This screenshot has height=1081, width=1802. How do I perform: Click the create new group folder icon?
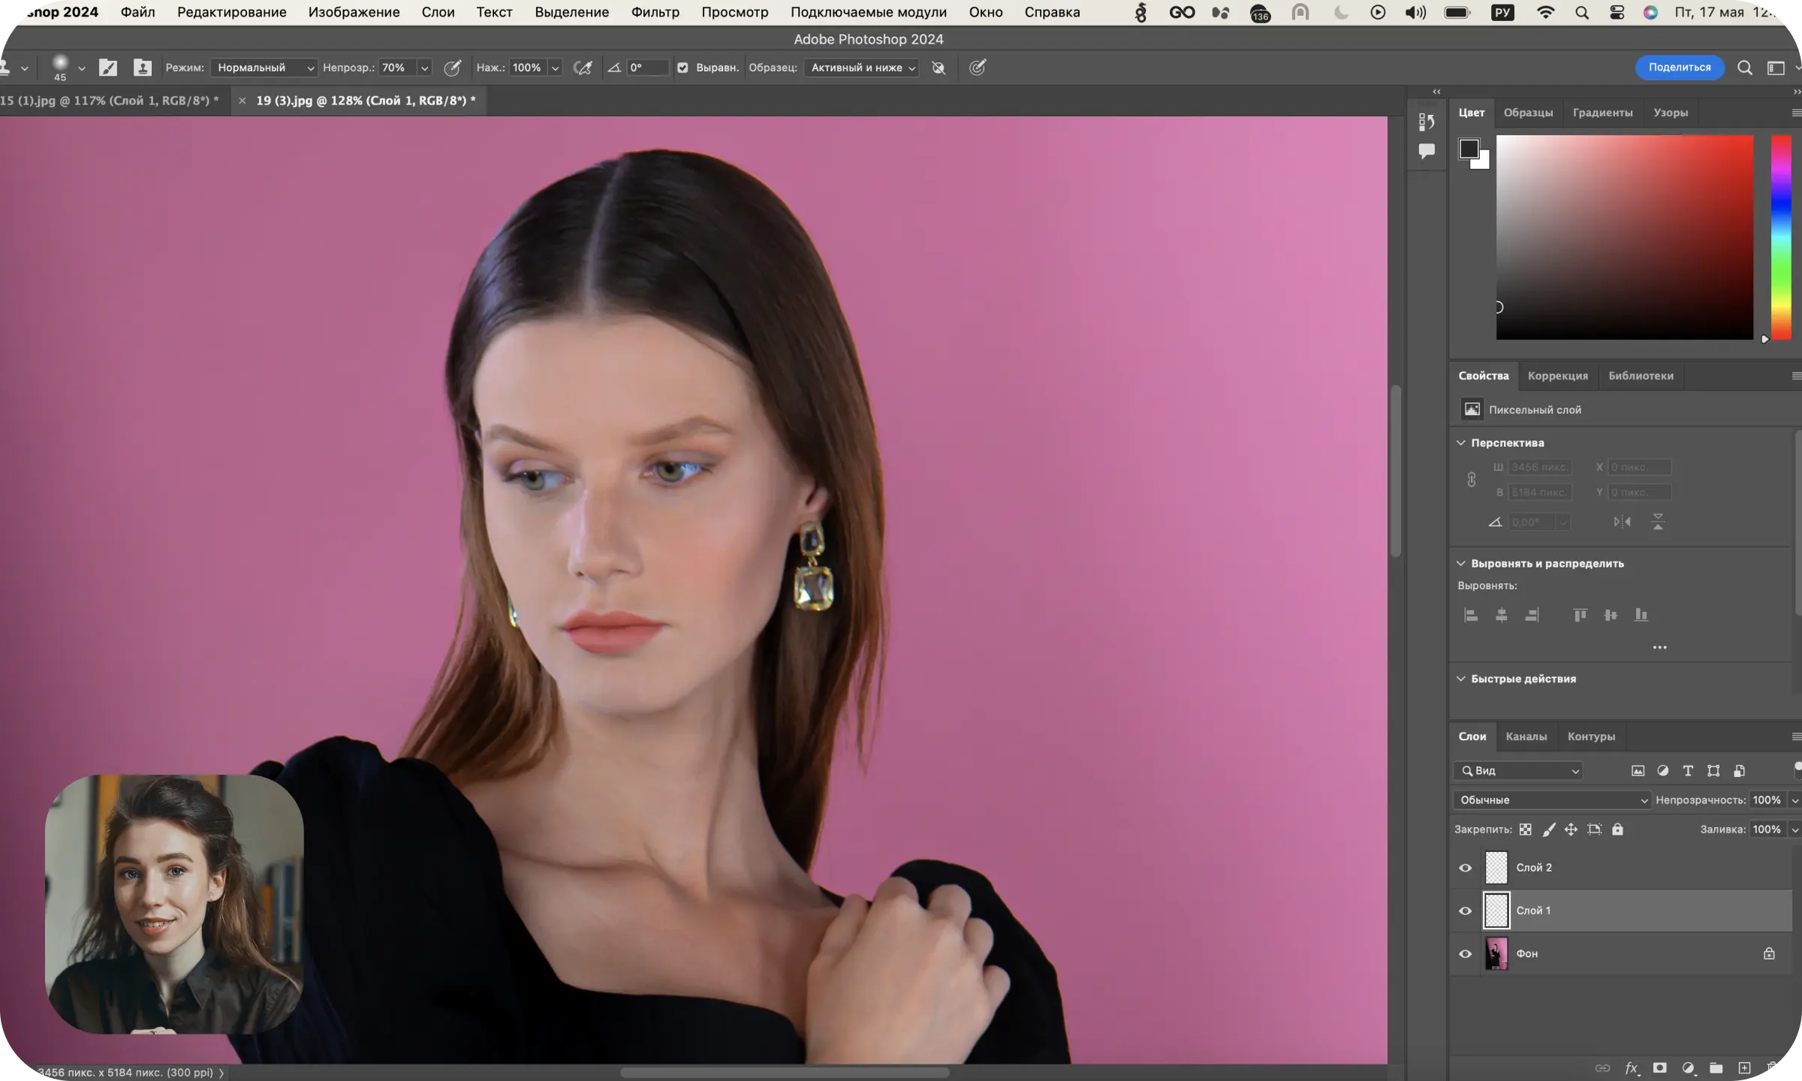click(x=1716, y=1067)
